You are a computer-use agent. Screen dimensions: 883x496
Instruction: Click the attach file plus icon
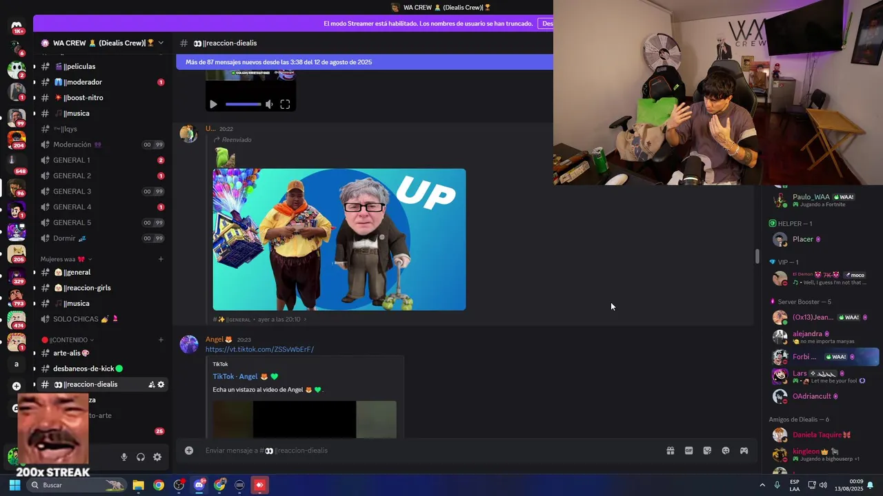tap(188, 451)
